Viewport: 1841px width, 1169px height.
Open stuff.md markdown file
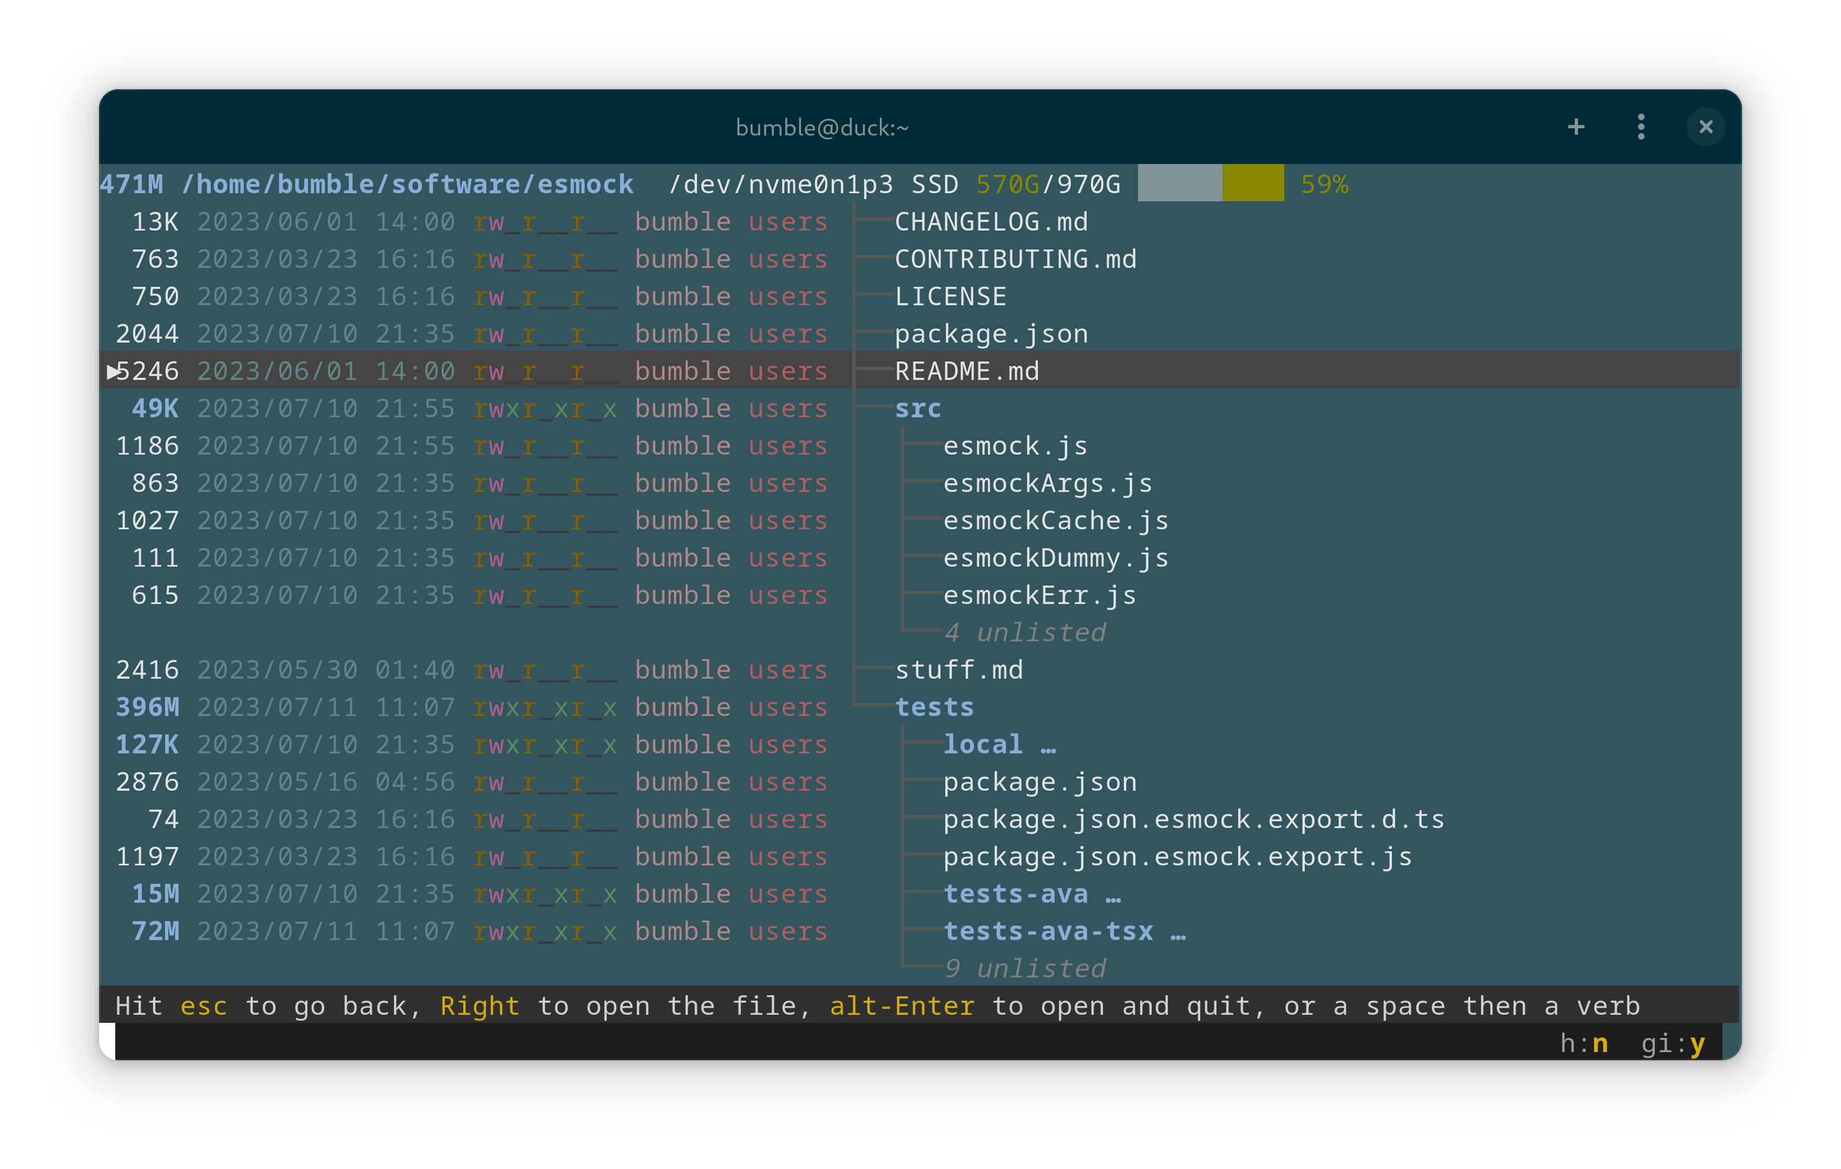click(960, 669)
